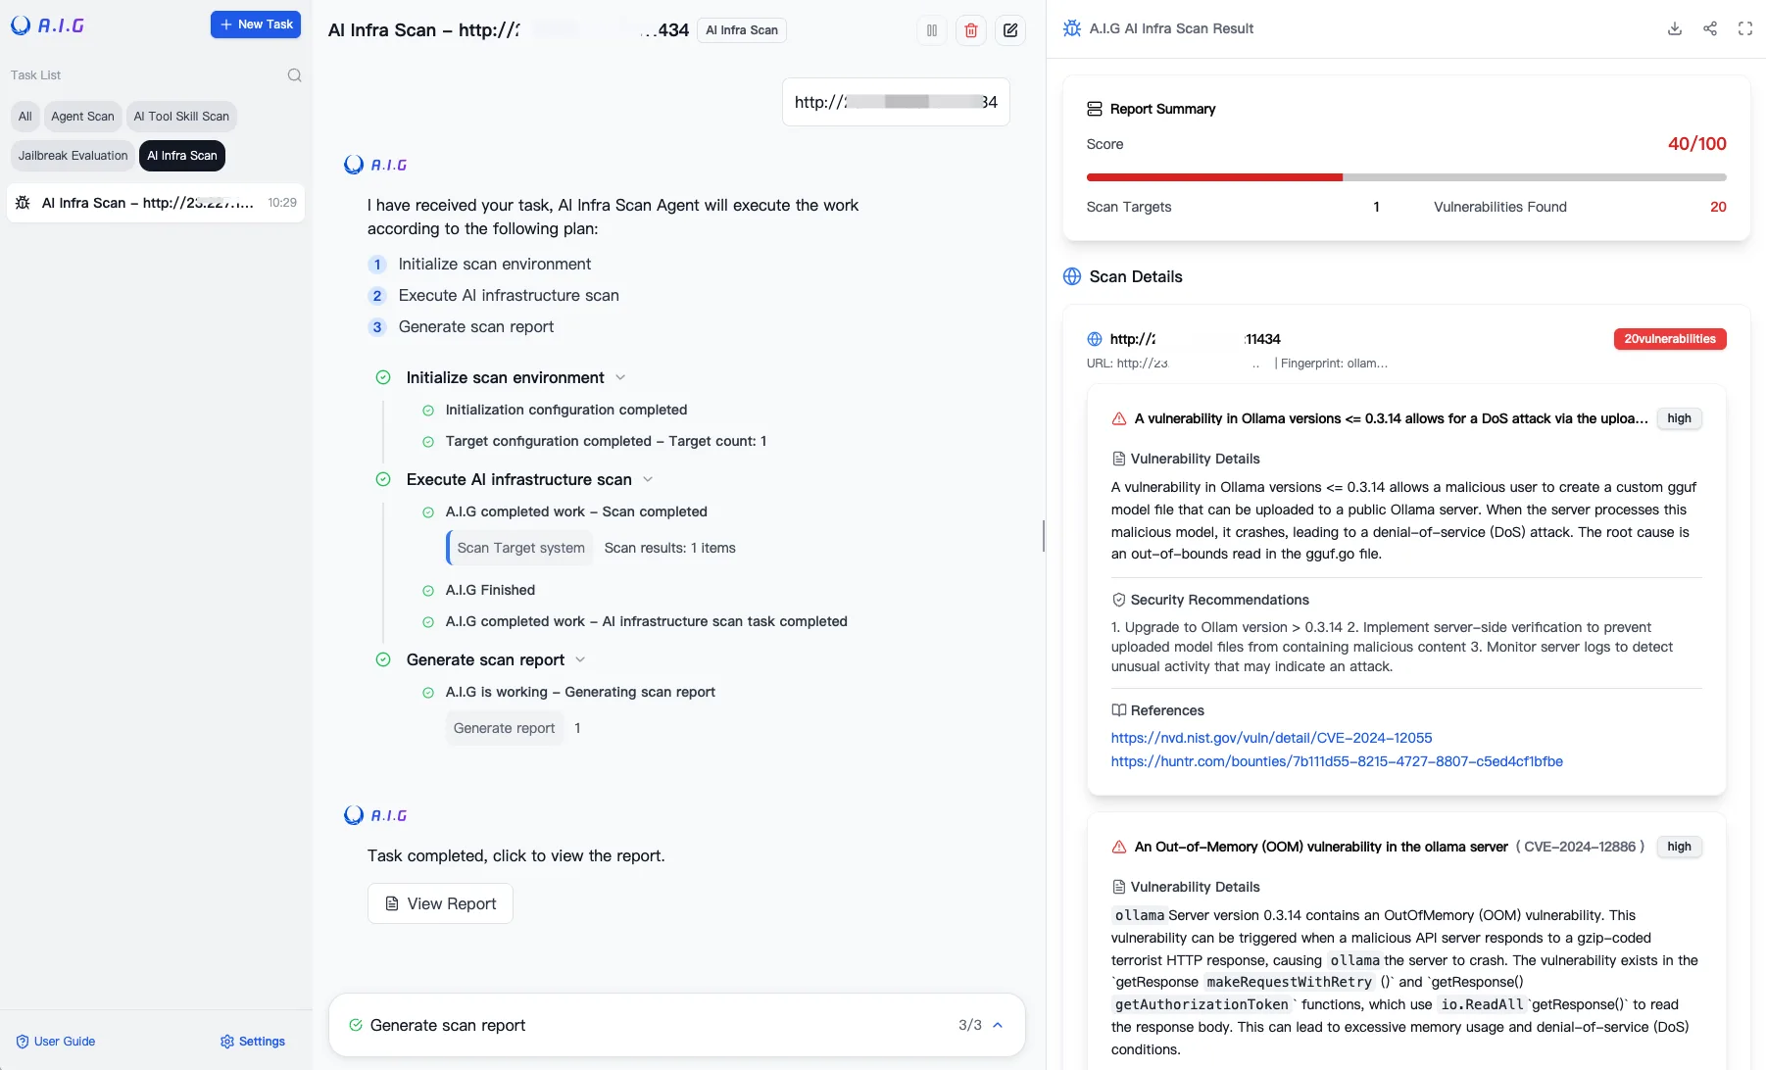
Task: Open Settings
Action: [x=253, y=1042]
